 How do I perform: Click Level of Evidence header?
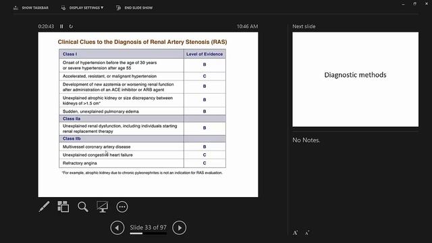[x=205, y=54]
